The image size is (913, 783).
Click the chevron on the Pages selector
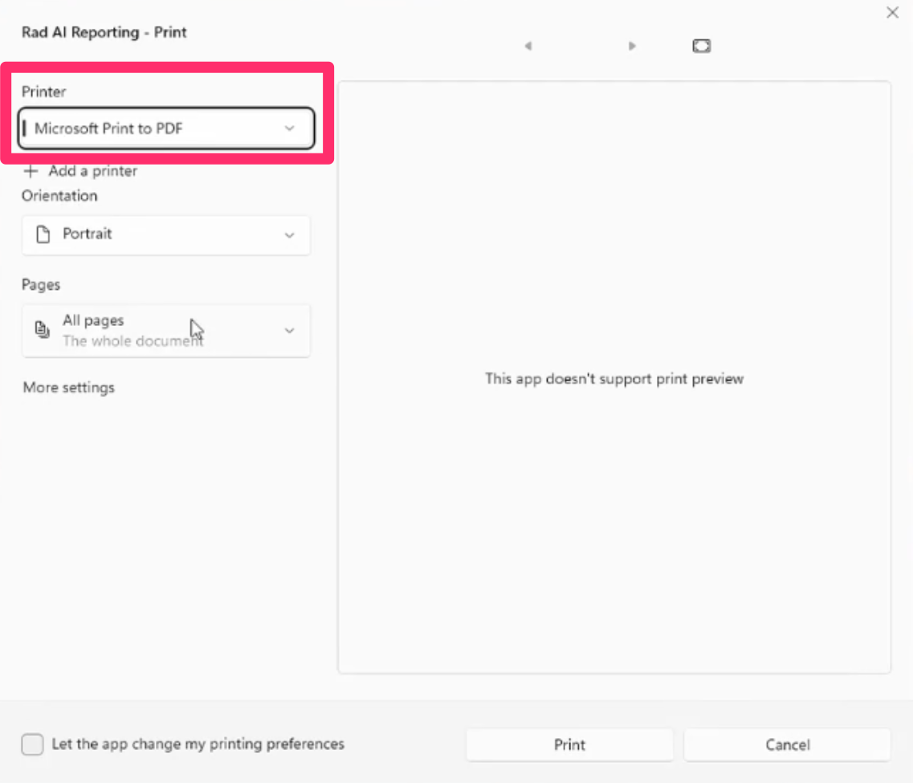click(289, 331)
